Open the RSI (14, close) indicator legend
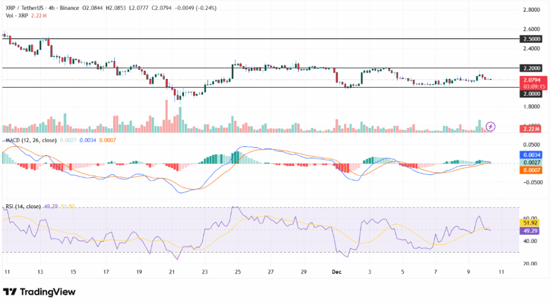 pos(23,206)
